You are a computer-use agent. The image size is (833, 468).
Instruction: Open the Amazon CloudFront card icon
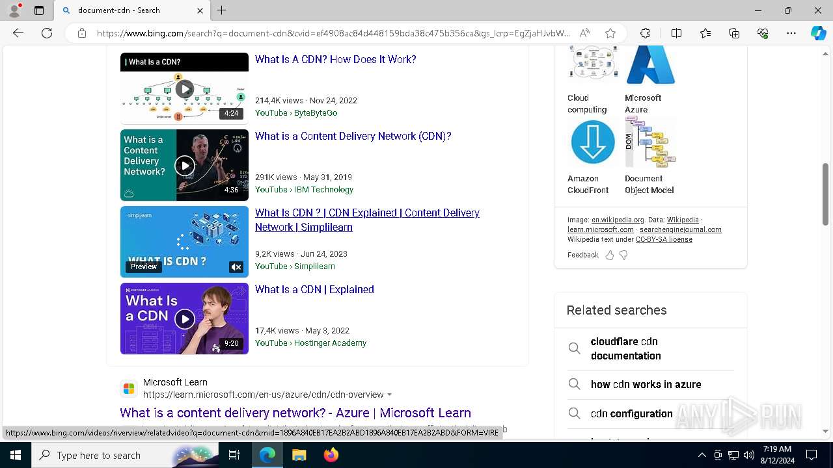(592, 142)
